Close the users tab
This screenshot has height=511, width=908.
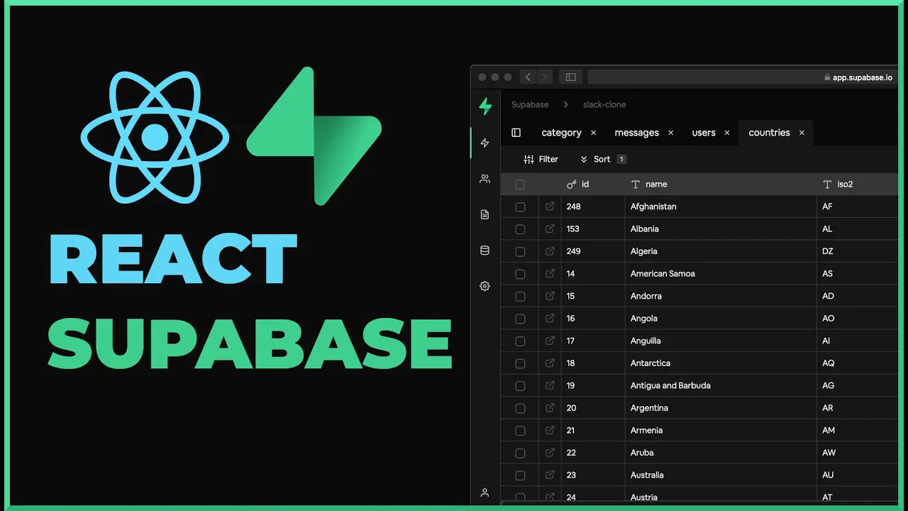coord(727,133)
